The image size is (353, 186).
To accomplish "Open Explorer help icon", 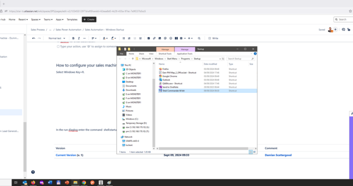I will tap(255, 54).
